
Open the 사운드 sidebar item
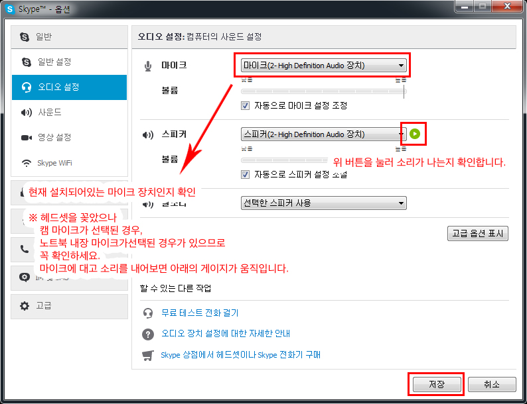click(69, 113)
